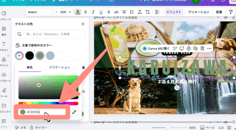
Task: Toggle bulleted list formatting
Action: [x=132, y=12]
